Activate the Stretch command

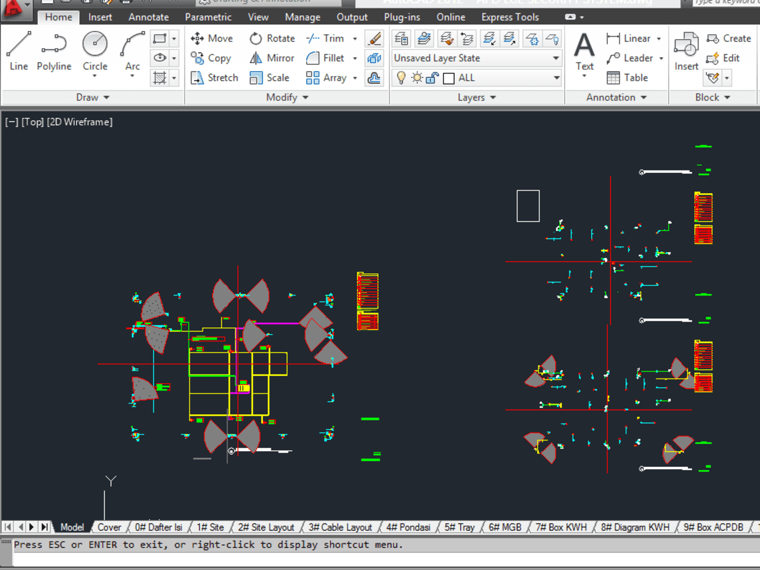214,78
